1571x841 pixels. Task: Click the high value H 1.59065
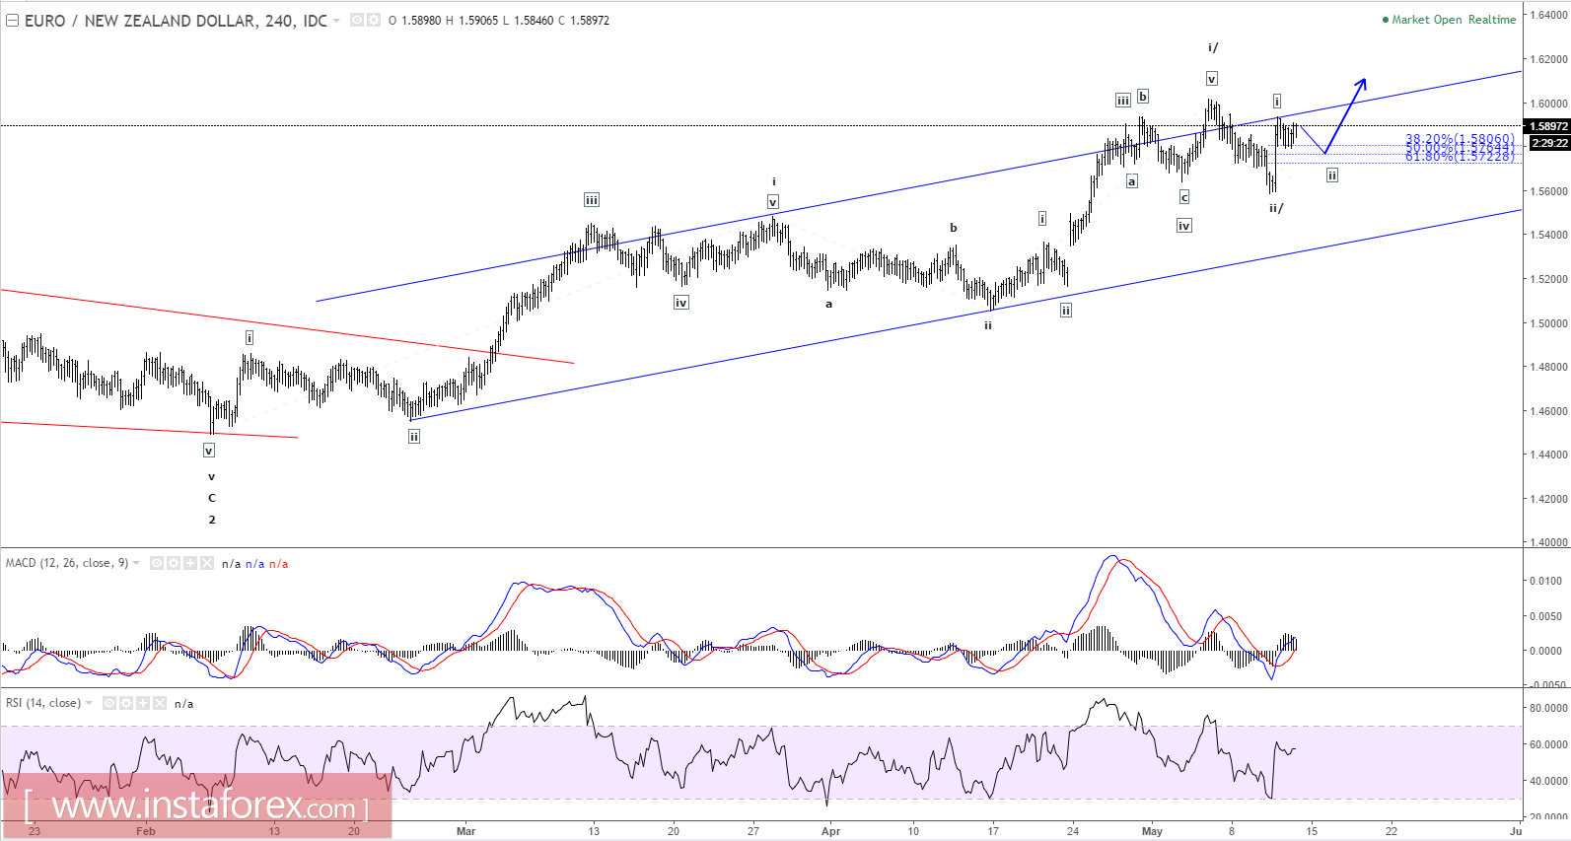tap(472, 21)
